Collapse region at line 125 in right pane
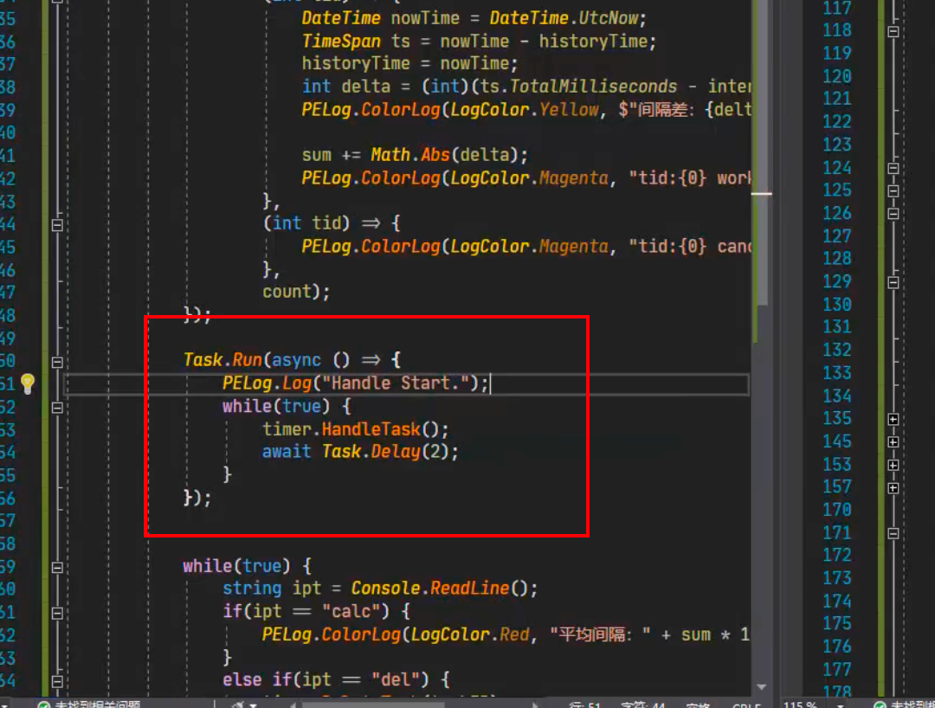Screen dimensions: 935x708 893,191
